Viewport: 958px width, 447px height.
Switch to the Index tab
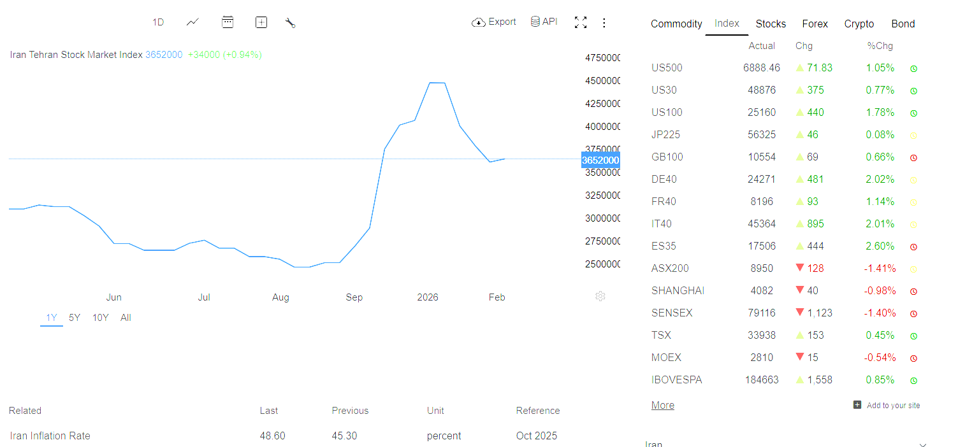click(x=727, y=23)
